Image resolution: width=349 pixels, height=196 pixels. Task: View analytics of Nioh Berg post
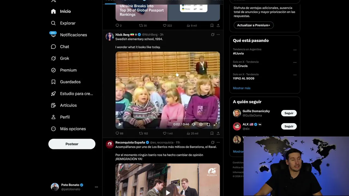coord(192,133)
